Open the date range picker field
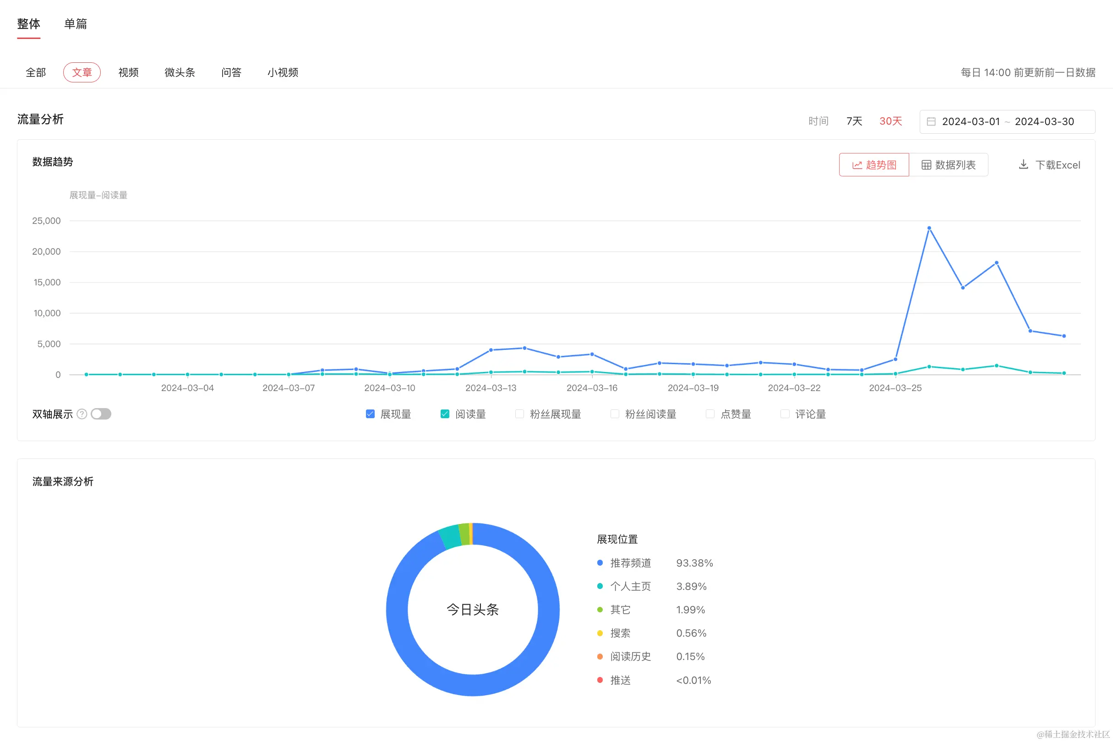Screen dimensions: 1113x742 point(1007,122)
